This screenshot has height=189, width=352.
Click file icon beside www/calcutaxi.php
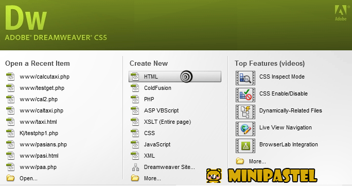click(x=10, y=77)
